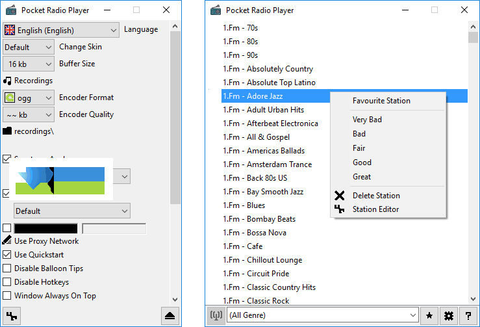480x327 pixels.
Task: Click the Station Editor icon in settings window
Action: click(x=12, y=316)
